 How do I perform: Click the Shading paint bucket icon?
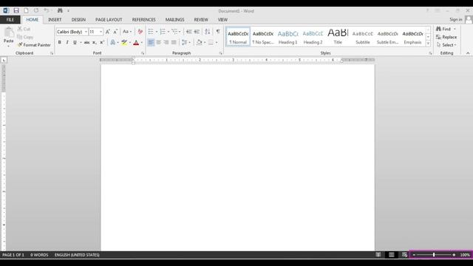tap(199, 43)
